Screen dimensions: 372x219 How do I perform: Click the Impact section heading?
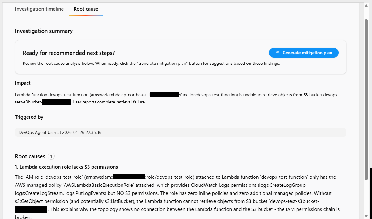[23, 83]
